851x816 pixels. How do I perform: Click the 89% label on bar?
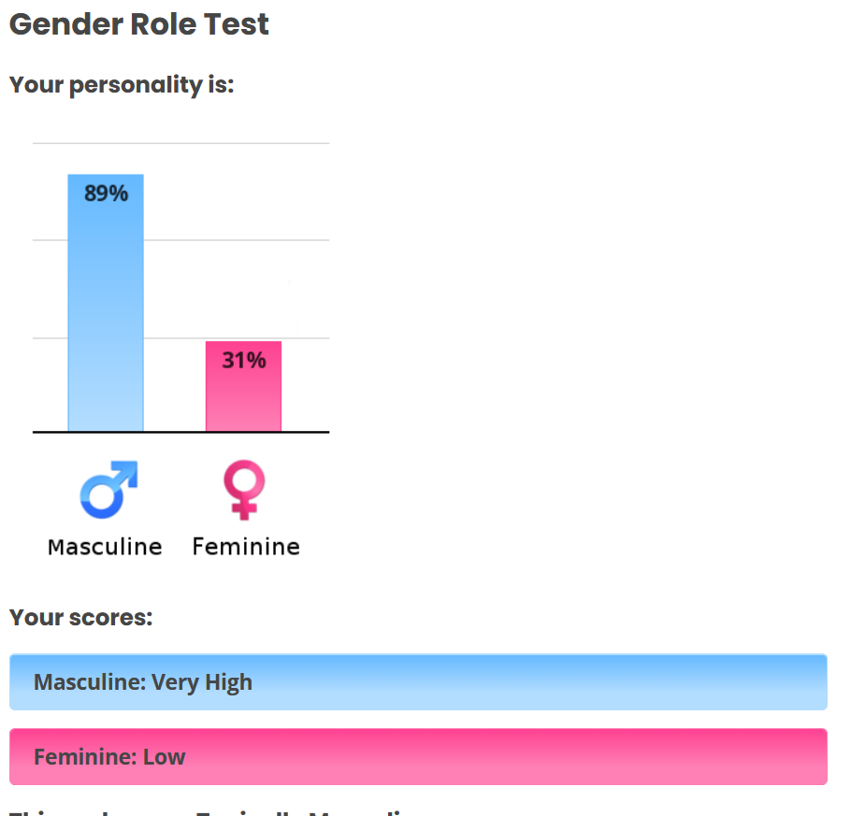click(107, 193)
